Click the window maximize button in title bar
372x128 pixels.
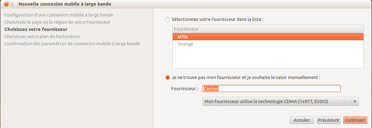12,4
